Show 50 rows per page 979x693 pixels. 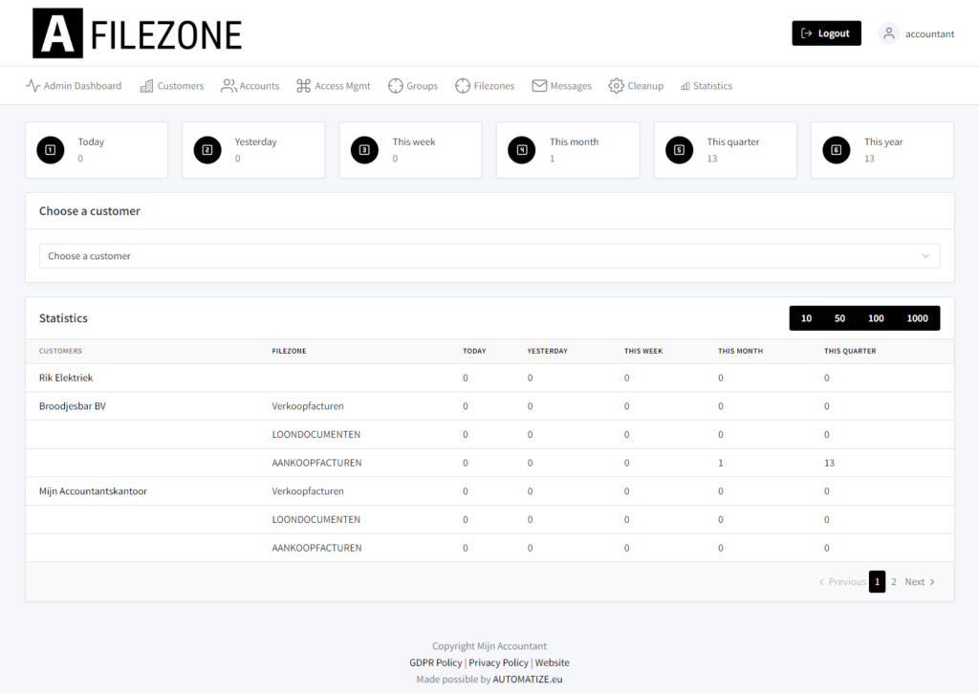839,318
